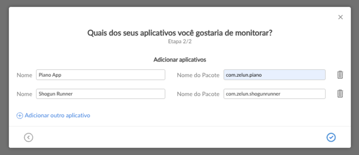Click the plus icon to add an app

click(x=20, y=115)
